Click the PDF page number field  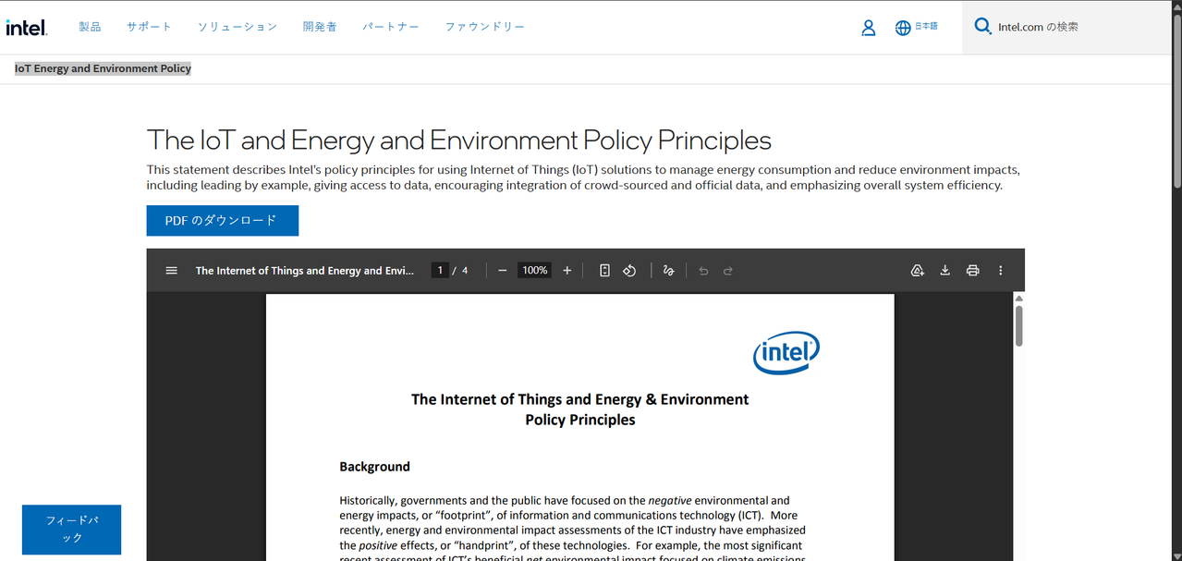440,271
